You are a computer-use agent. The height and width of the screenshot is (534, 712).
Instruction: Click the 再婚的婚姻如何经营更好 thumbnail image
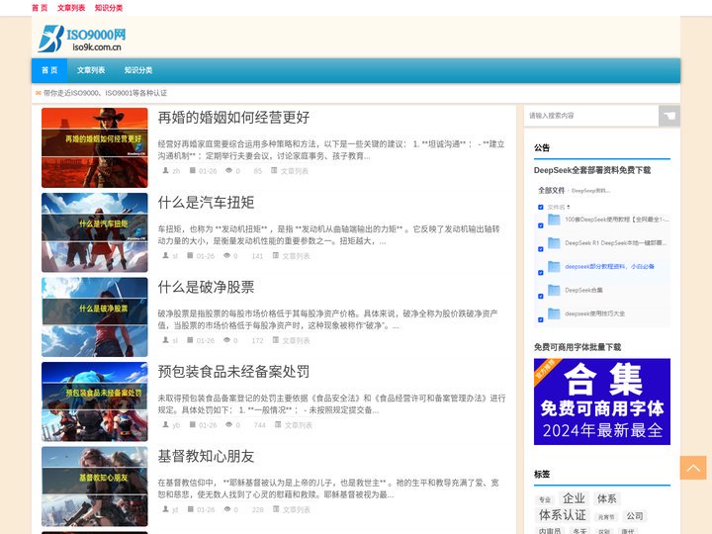click(x=95, y=147)
